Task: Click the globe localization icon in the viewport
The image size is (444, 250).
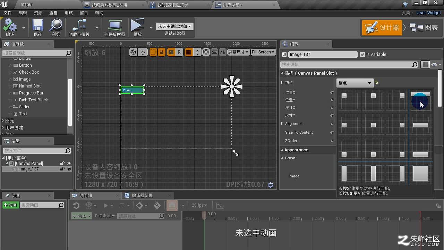Action: (133, 52)
